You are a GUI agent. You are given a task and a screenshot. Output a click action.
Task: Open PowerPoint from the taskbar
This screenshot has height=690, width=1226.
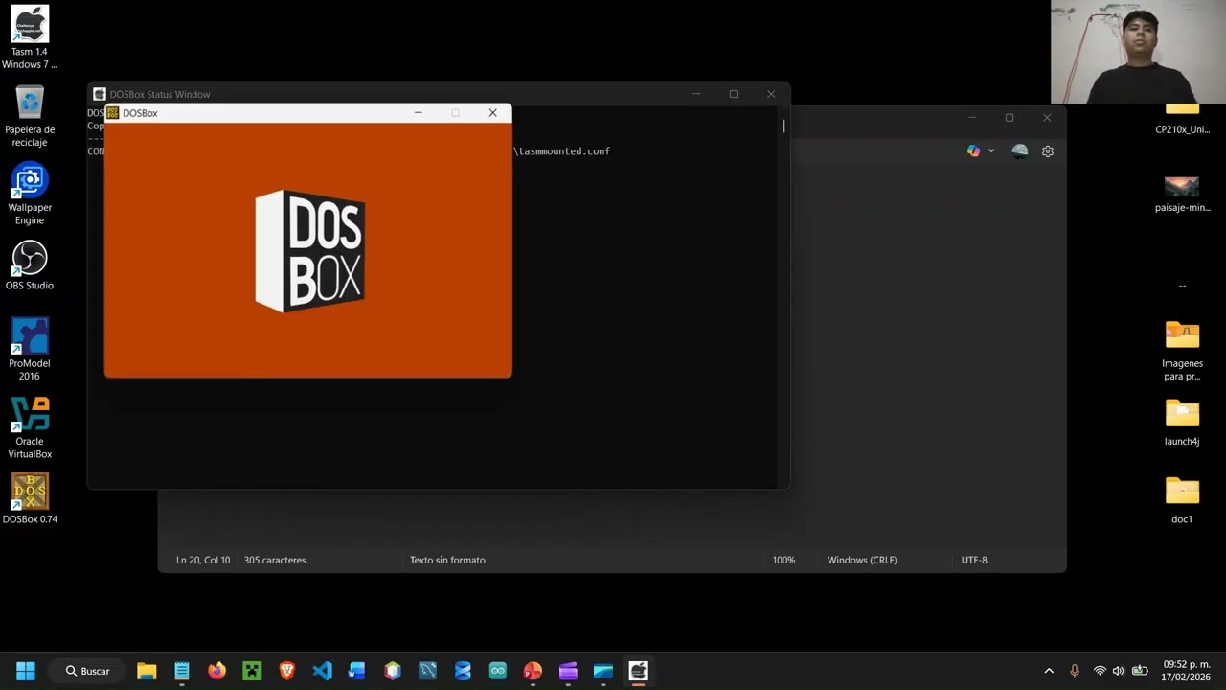click(x=534, y=671)
